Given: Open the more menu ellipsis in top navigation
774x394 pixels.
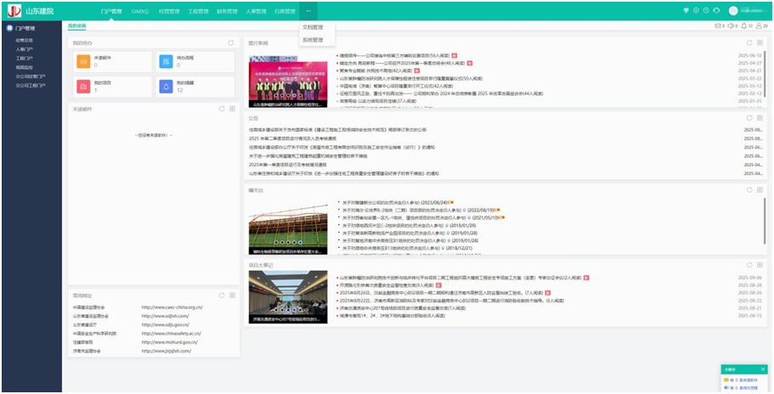Looking at the screenshot, I should coord(309,12).
